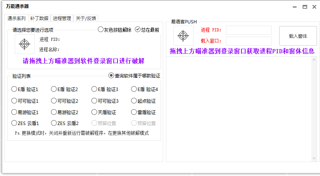The width and height of the screenshot is (320, 176).
Task: Select the 灰色按钮解除 option
Action: click(114, 30)
